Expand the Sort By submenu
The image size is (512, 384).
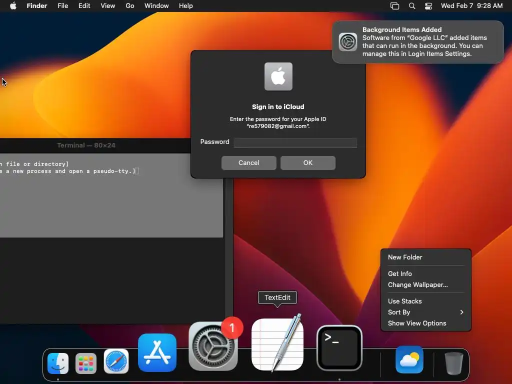point(426,312)
